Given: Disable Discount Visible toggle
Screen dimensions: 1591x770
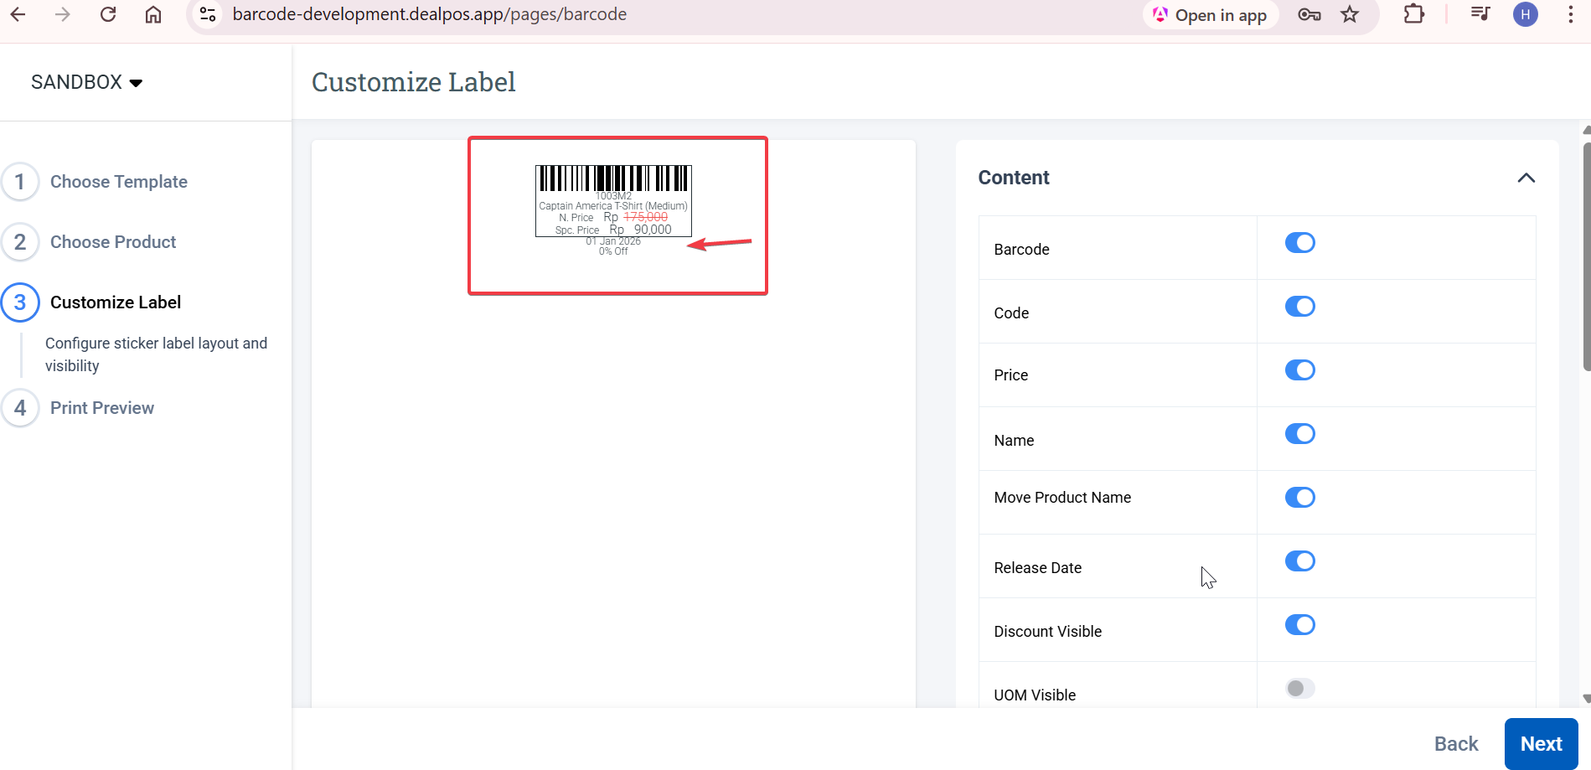Looking at the screenshot, I should coord(1300,625).
